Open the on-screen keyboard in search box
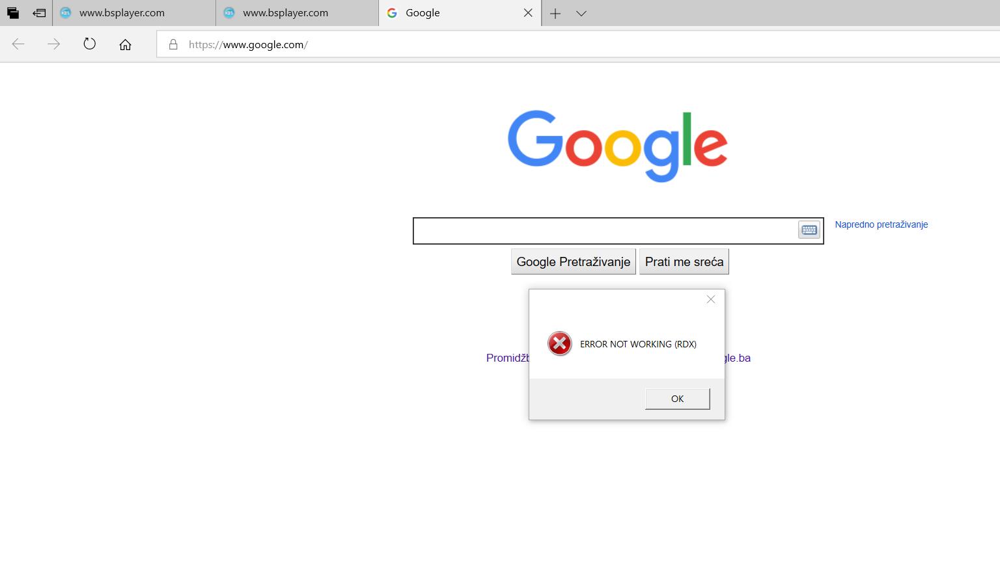Screen dimensions: 1000x562 809,230
